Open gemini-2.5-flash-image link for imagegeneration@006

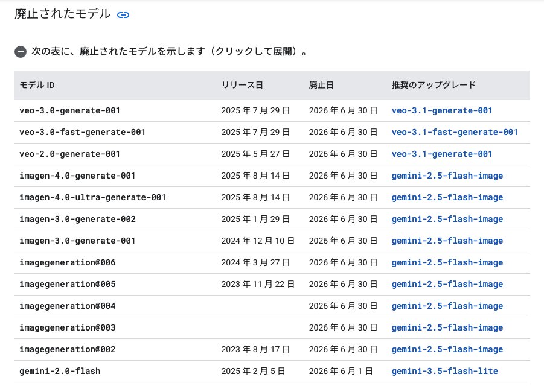[x=447, y=262]
